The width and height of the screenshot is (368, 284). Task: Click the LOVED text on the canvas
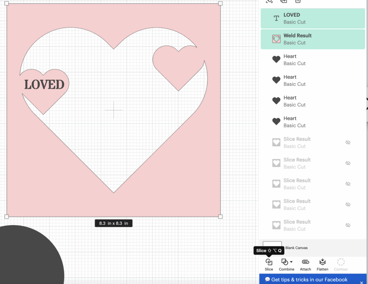[44, 85]
